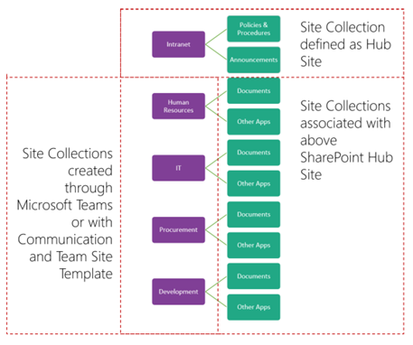This screenshot has height=345, width=413.
Task: Click 'Site Collection defined as Hub Site' text
Action: 345,44
